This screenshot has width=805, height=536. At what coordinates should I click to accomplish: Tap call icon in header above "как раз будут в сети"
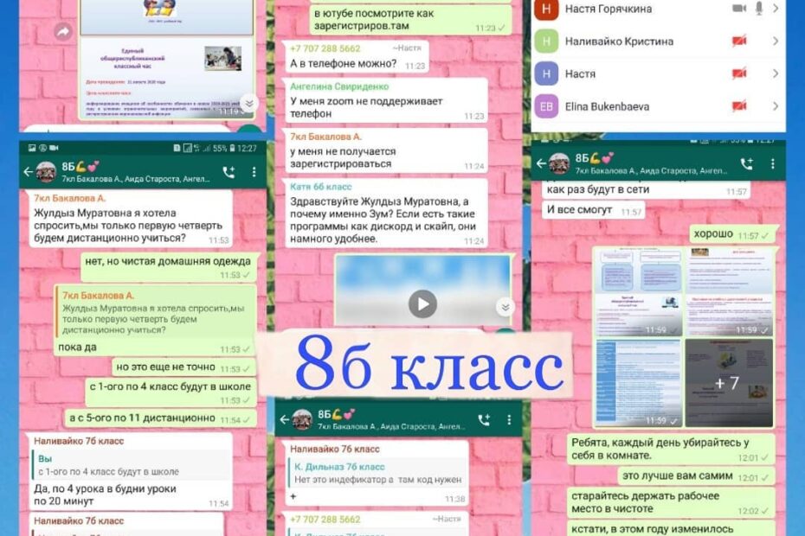pyautogui.click(x=747, y=163)
